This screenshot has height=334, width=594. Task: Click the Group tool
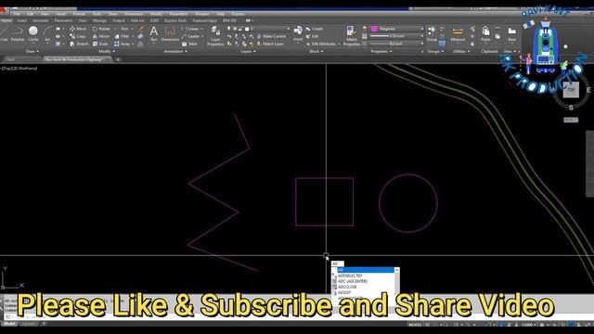point(432,33)
